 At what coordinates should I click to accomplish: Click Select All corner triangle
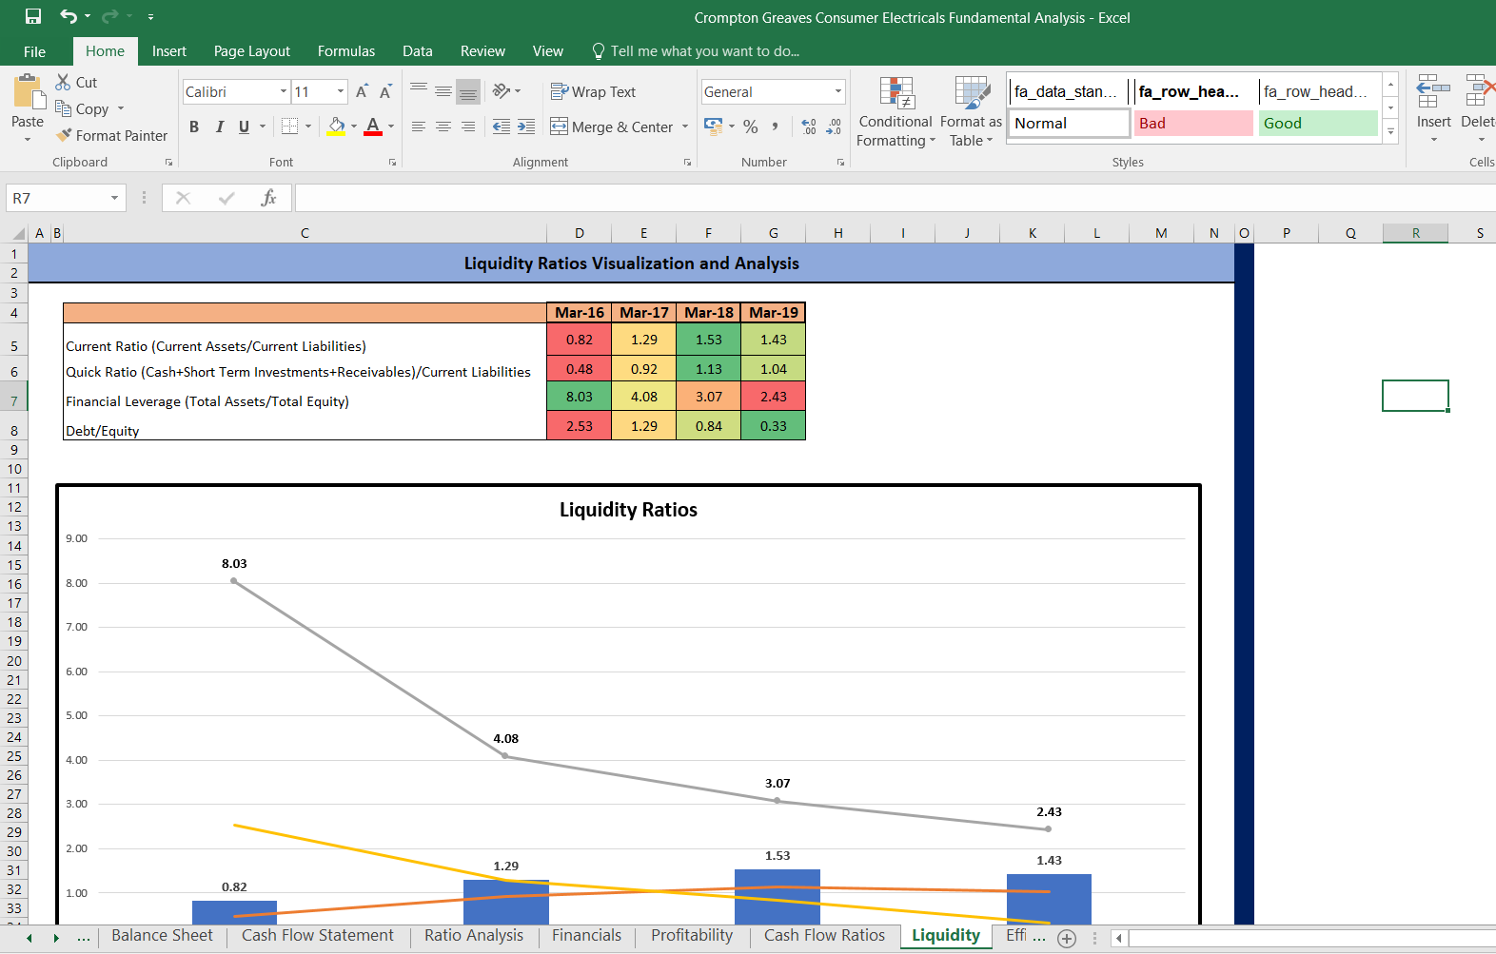click(x=18, y=233)
